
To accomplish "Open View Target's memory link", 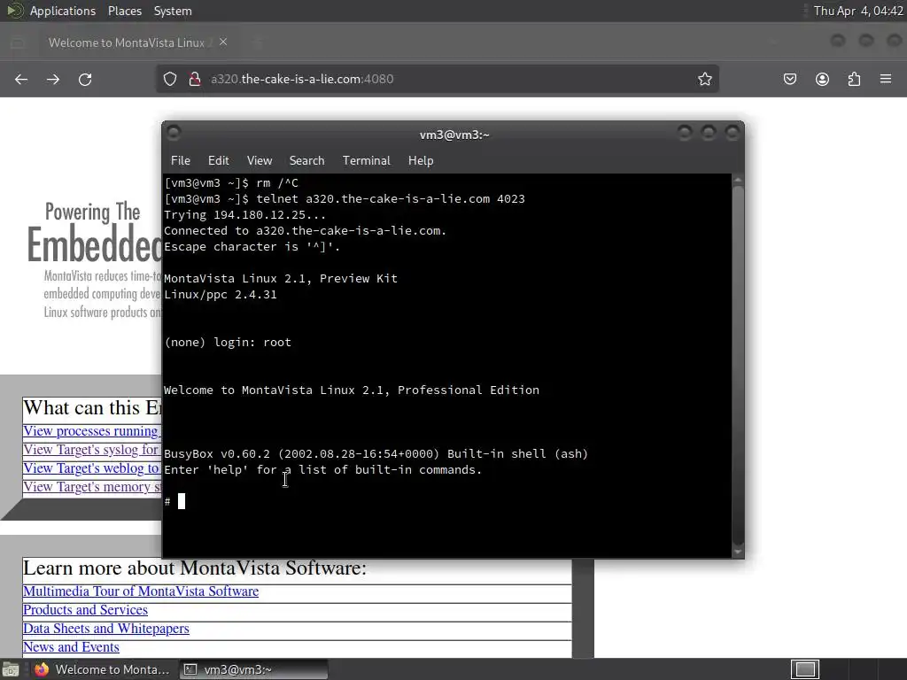I will 92,486.
